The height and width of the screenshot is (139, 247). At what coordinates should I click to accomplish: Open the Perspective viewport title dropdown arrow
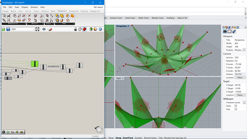pyautogui.click(x=129, y=26)
